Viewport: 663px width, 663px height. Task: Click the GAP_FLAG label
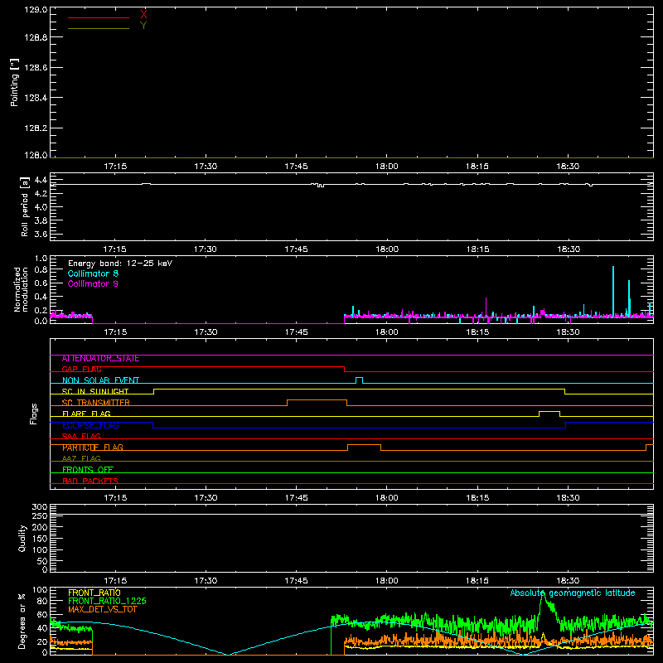coord(81,369)
